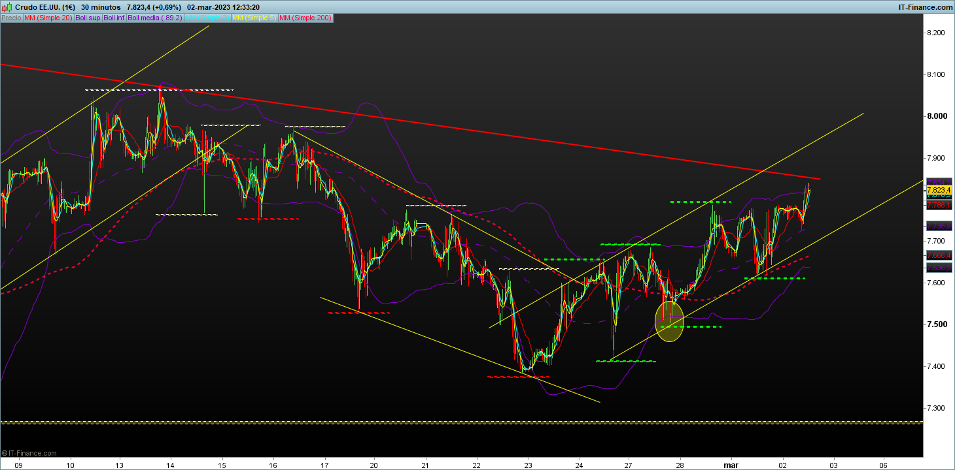Click the date label 09 on the time axis
This screenshot has width=955, height=470.
click(19, 465)
